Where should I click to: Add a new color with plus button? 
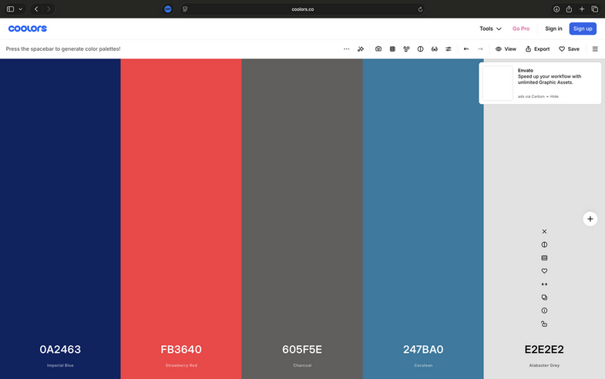coord(590,219)
